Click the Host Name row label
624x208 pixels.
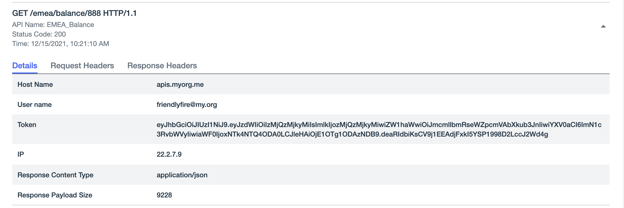[35, 84]
